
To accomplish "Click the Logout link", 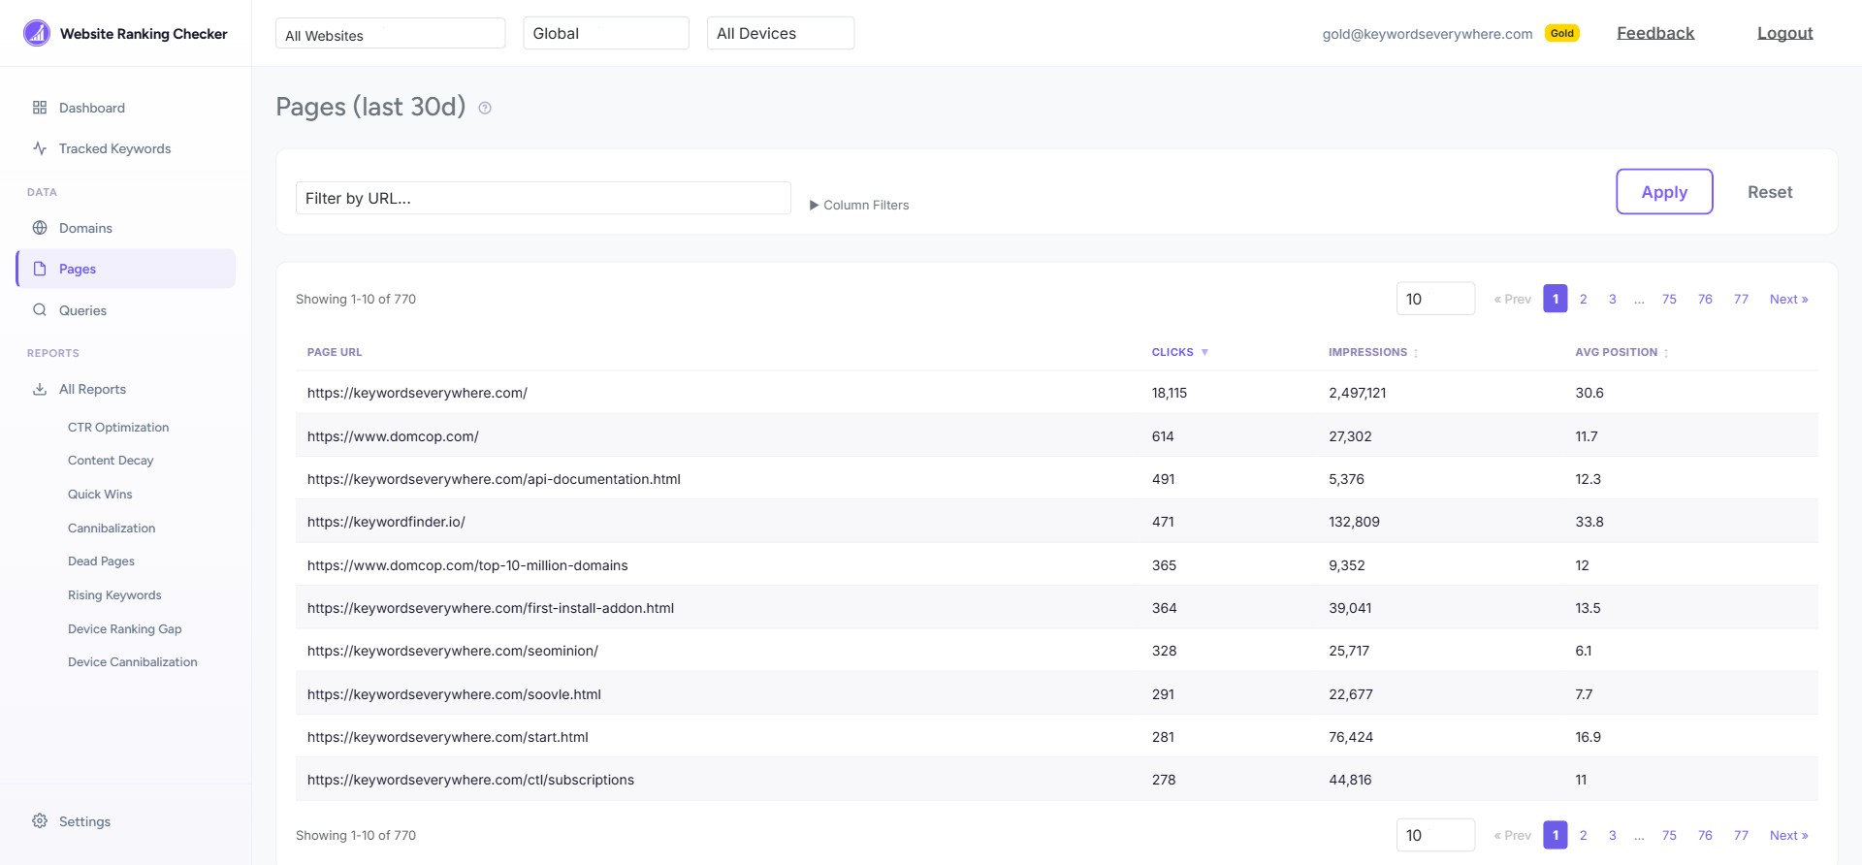I will [x=1784, y=33].
